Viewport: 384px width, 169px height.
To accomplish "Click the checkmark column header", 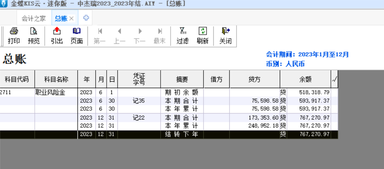I will pos(334,79).
